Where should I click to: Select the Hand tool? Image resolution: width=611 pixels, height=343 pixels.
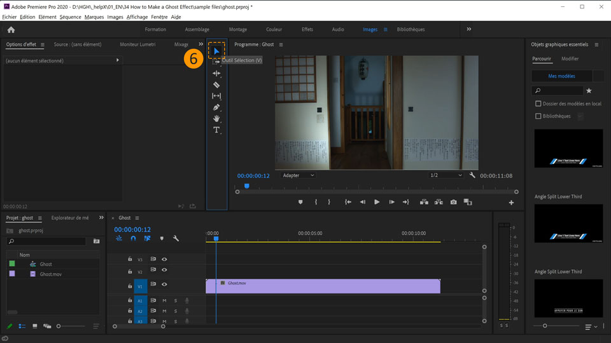click(x=216, y=119)
